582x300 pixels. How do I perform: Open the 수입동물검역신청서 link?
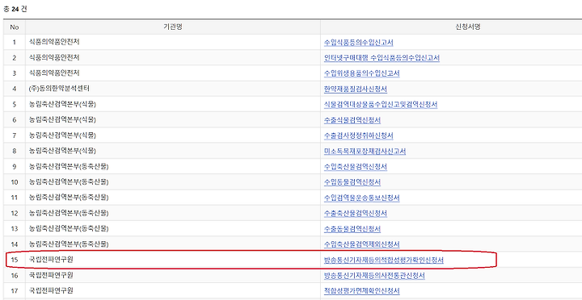pyautogui.click(x=352, y=182)
